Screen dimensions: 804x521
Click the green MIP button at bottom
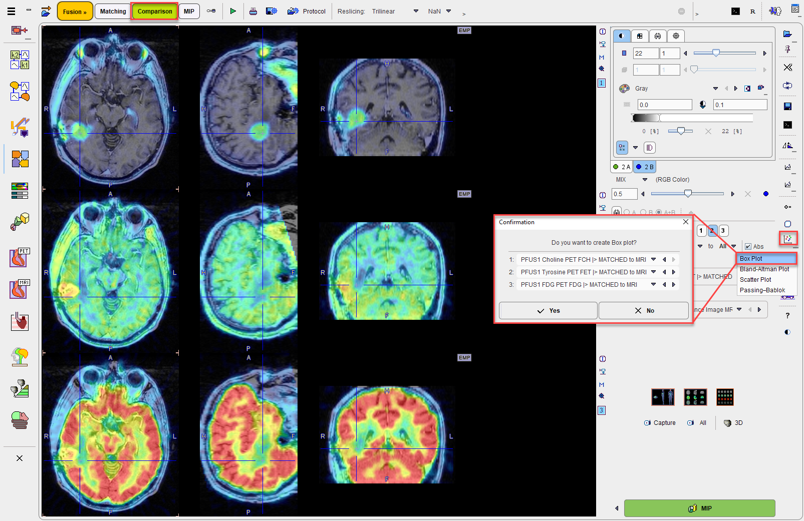click(x=700, y=508)
